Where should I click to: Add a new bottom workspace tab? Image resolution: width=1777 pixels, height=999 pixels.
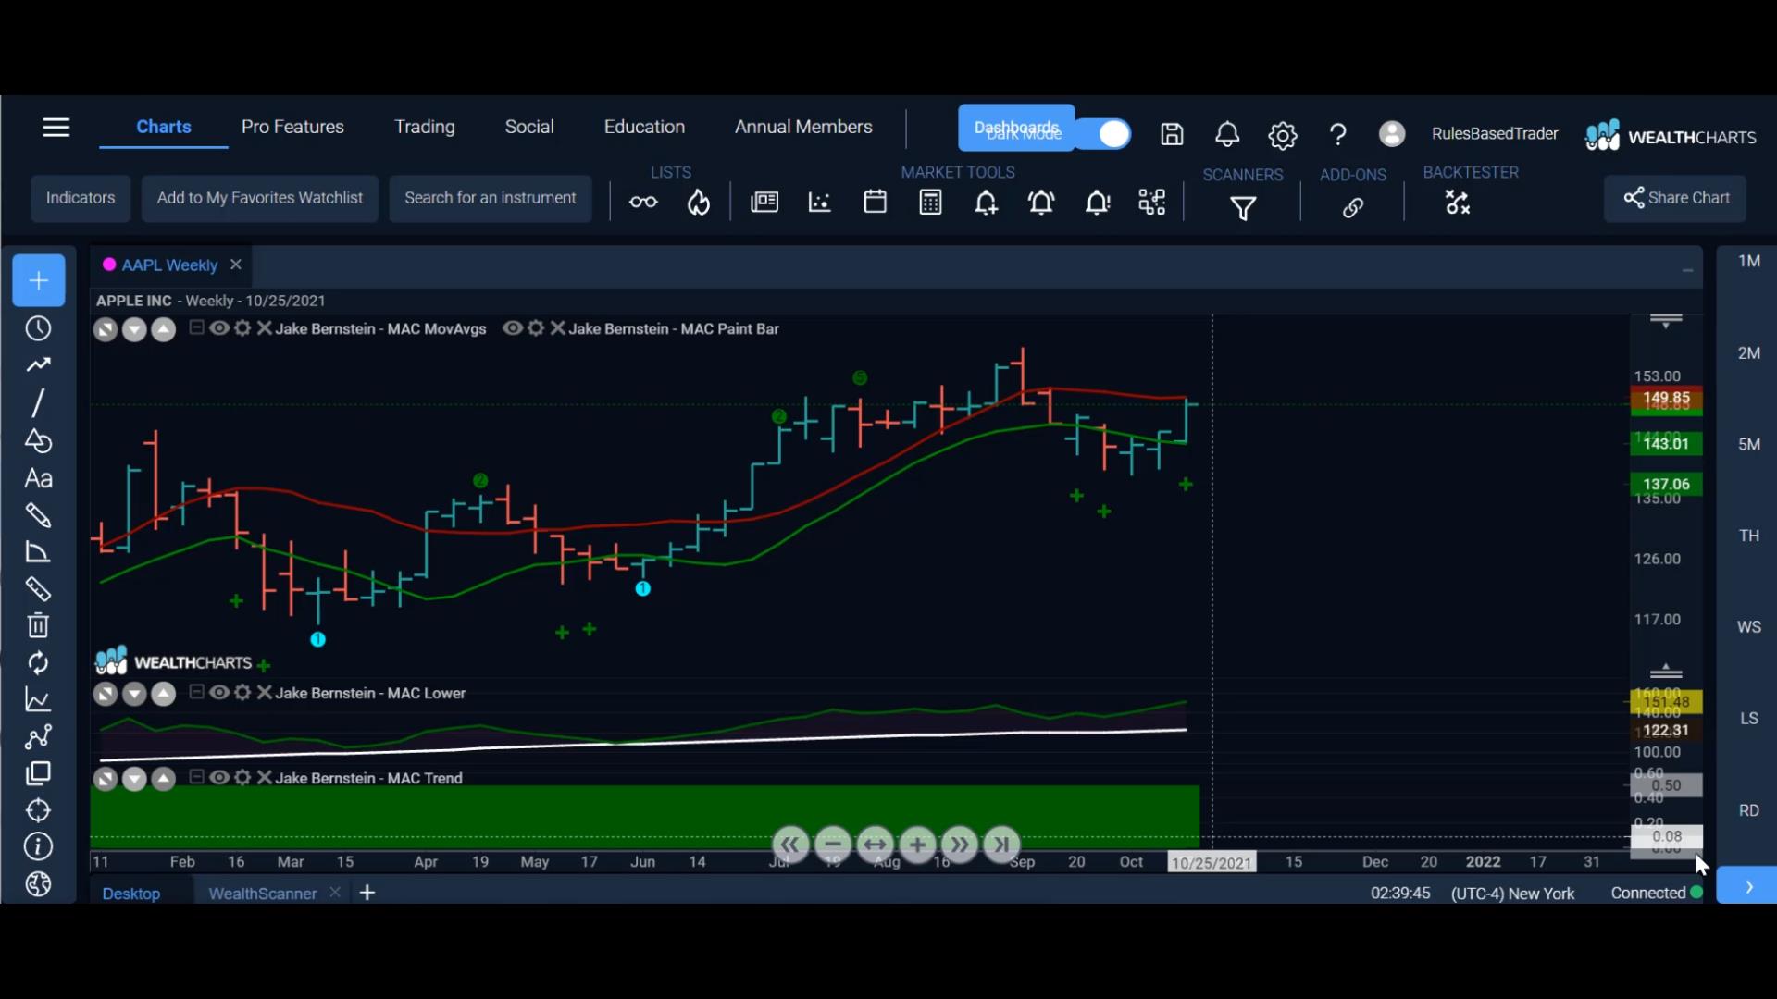(x=367, y=893)
